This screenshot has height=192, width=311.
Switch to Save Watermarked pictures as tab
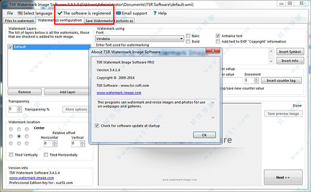click(109, 21)
